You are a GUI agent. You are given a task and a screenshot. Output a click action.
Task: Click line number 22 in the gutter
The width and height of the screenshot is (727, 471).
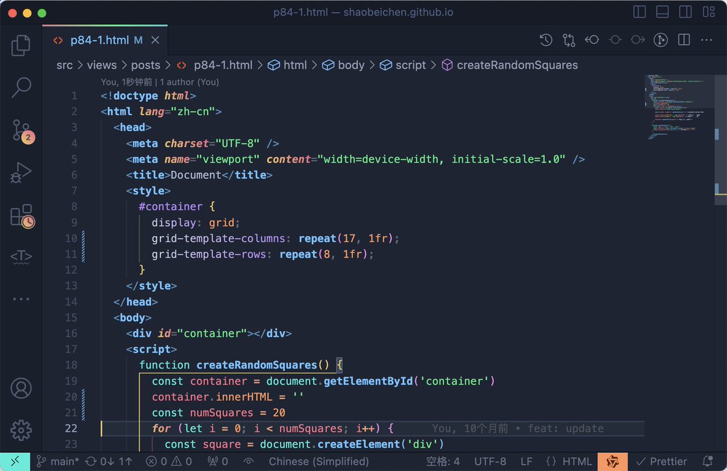point(71,428)
